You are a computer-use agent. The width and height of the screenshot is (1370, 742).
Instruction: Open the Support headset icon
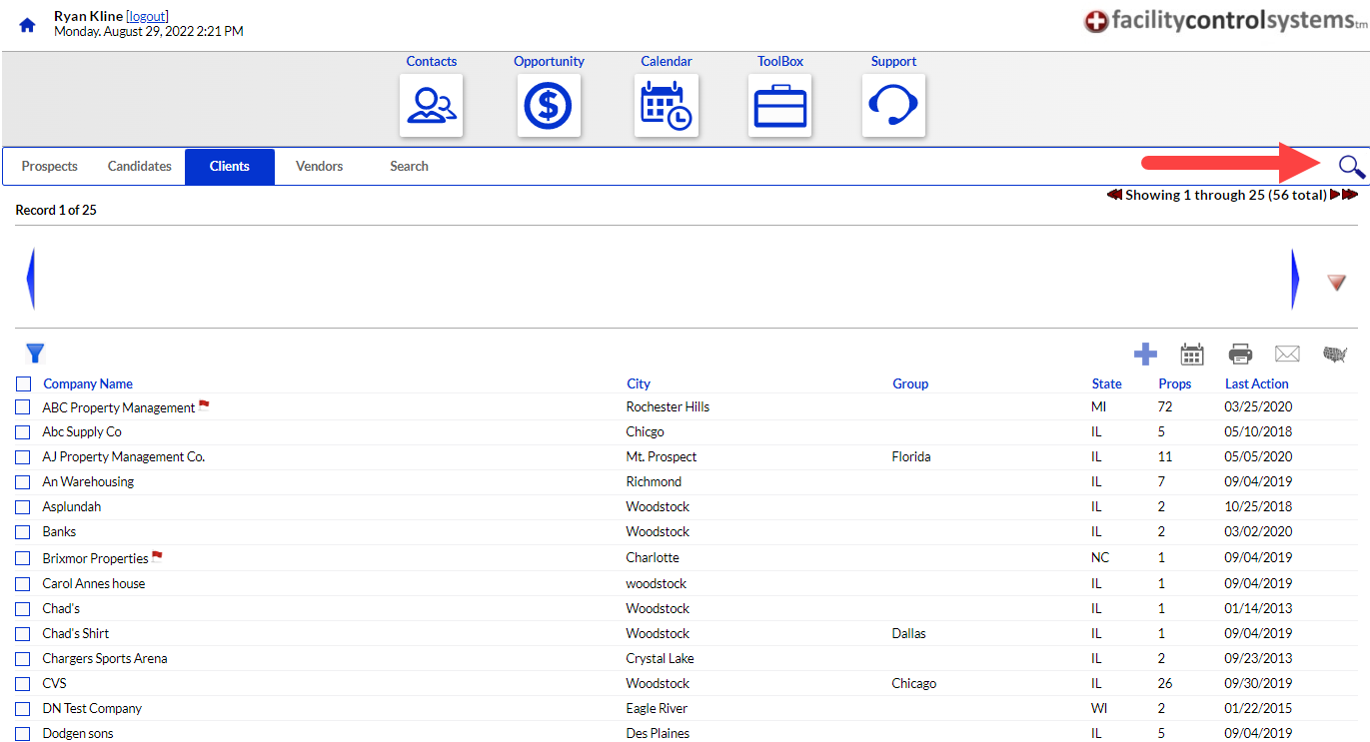point(893,105)
